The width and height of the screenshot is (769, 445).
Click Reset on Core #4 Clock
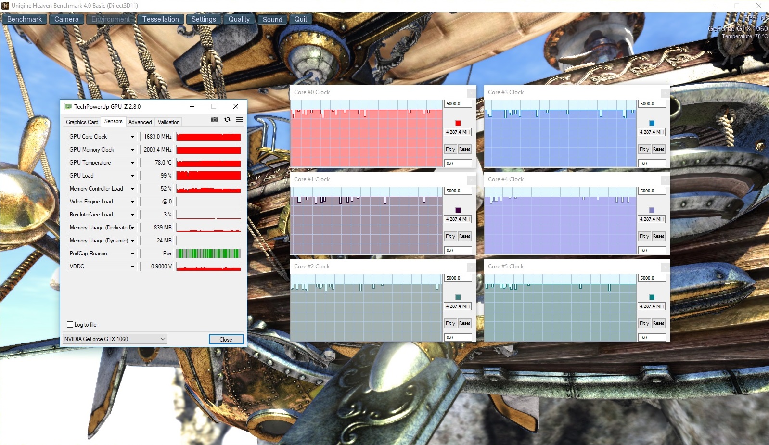coord(659,236)
